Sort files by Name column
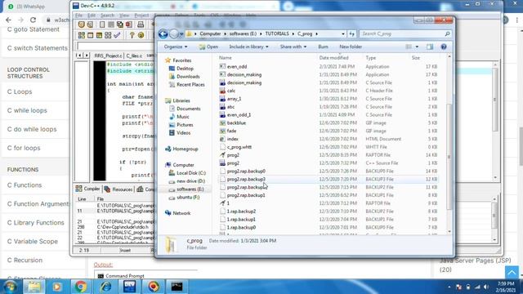523x294 pixels. point(226,58)
